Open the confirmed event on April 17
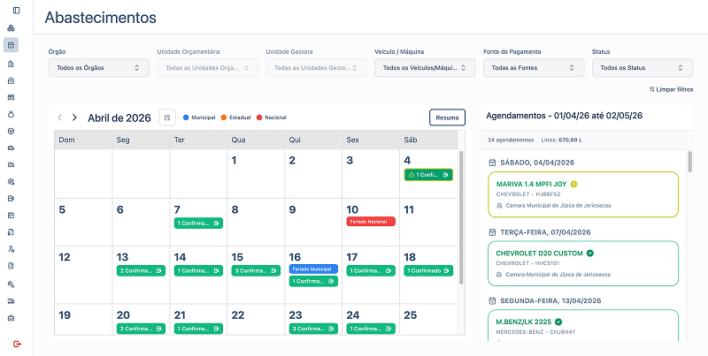The height and width of the screenshot is (356, 708). pos(371,271)
